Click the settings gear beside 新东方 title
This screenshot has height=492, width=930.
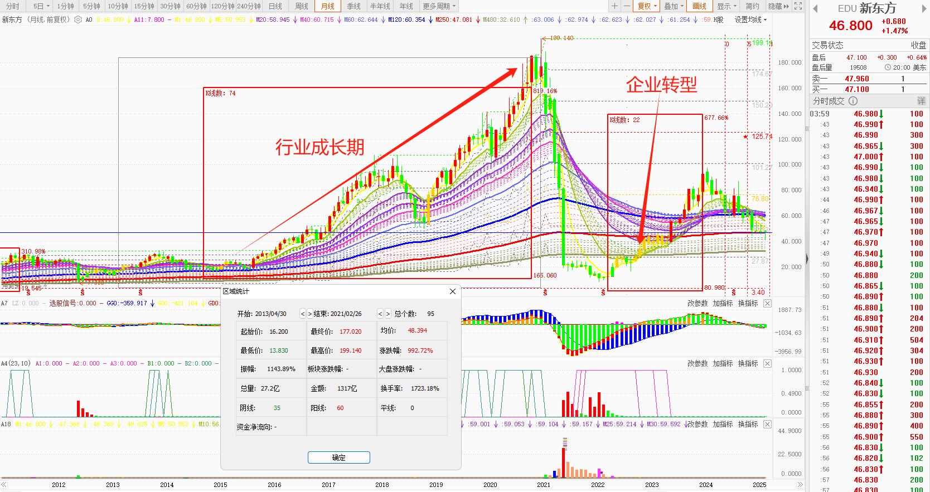77,20
